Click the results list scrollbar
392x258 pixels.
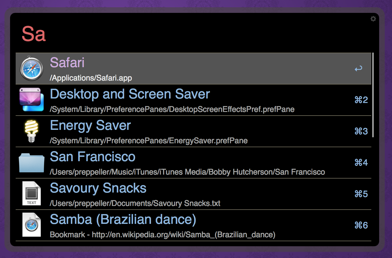(373, 95)
